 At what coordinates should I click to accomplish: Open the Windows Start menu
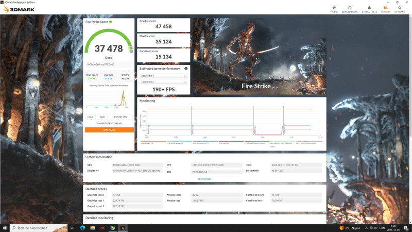tap(5, 228)
